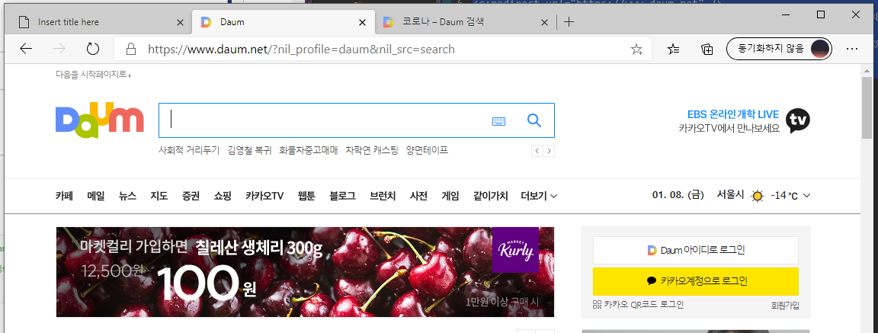
Task: Show next suggested keywords arrow
Action: click(549, 151)
